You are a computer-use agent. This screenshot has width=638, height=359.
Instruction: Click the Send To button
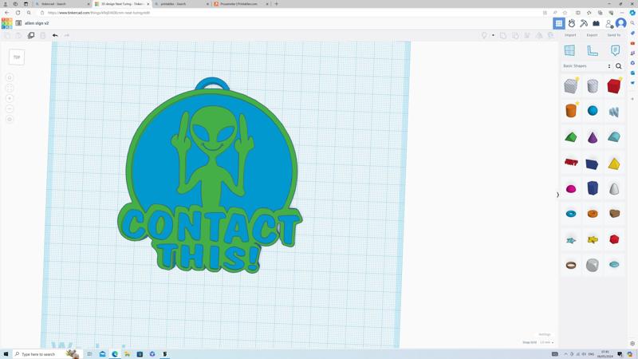point(613,35)
